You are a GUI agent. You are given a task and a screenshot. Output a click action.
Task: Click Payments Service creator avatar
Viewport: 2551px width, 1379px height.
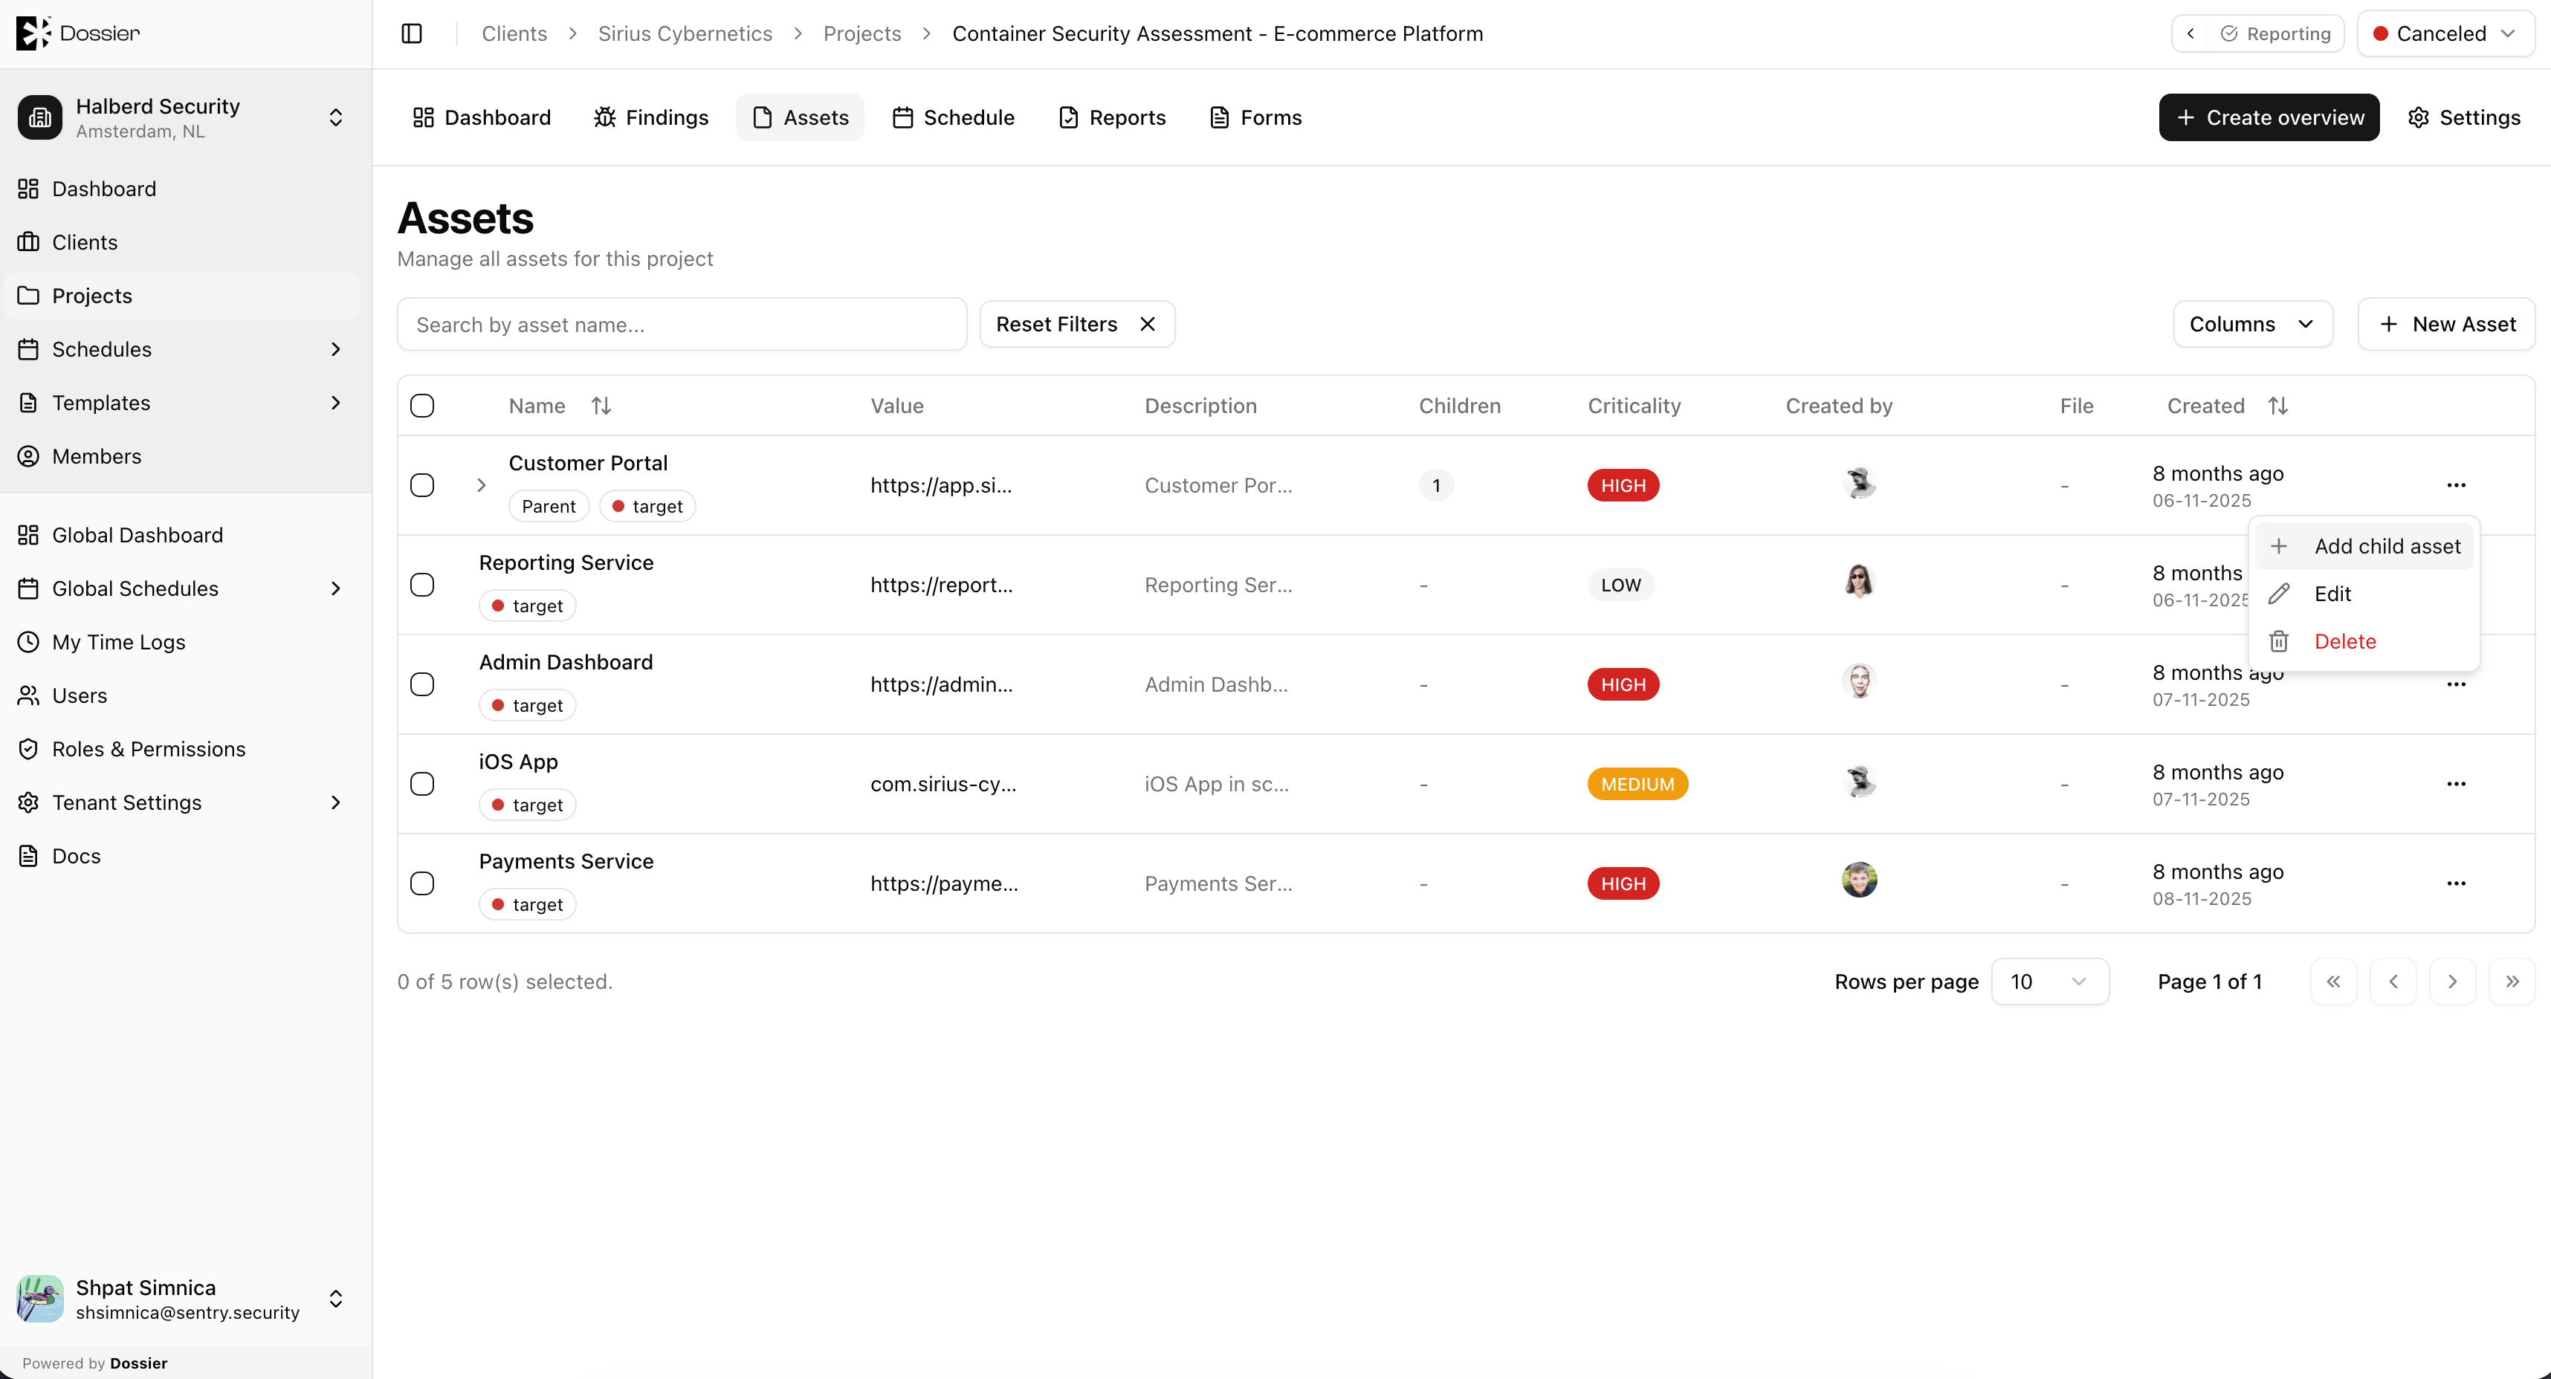(1859, 880)
